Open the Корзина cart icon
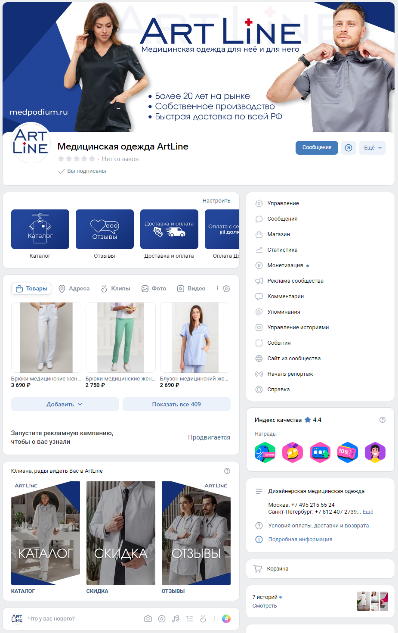The height and width of the screenshot is (633, 398). pyautogui.click(x=258, y=569)
